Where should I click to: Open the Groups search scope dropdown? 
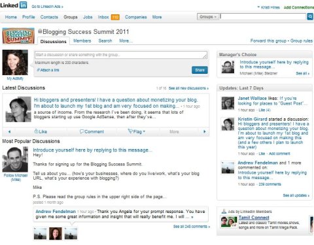(208, 17)
